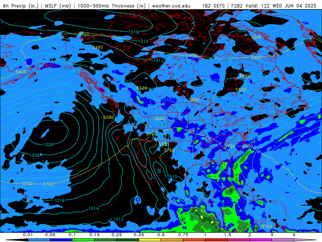Click the '1000-500mb Thickness (m)' header text

coord(111,6)
